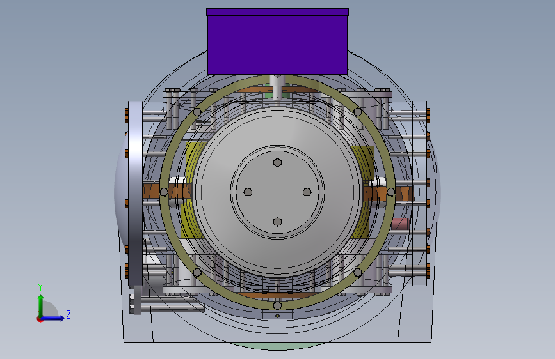Select the left hex bolt on center flange
The width and height of the screenshot is (555, 359).
pyautogui.click(x=248, y=192)
